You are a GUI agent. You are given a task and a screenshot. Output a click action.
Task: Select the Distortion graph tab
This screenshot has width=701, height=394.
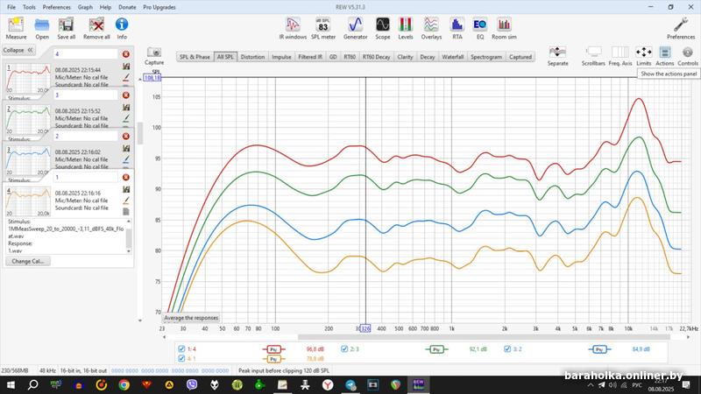[252, 57]
